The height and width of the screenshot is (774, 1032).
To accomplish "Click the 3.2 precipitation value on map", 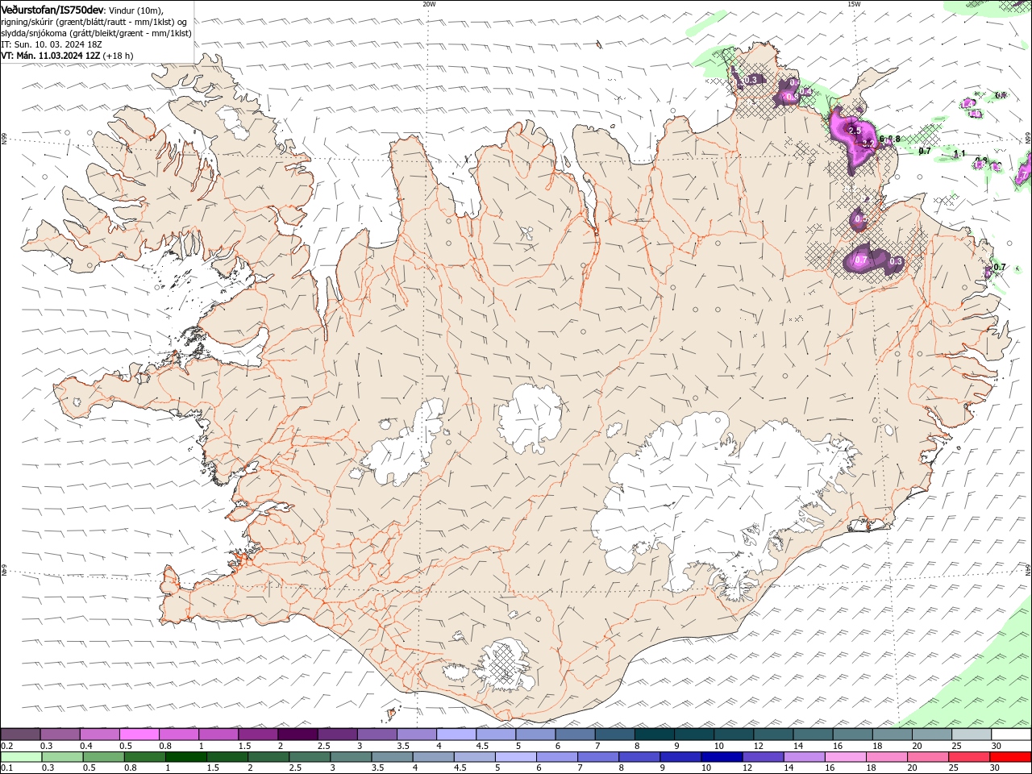I will [x=867, y=144].
